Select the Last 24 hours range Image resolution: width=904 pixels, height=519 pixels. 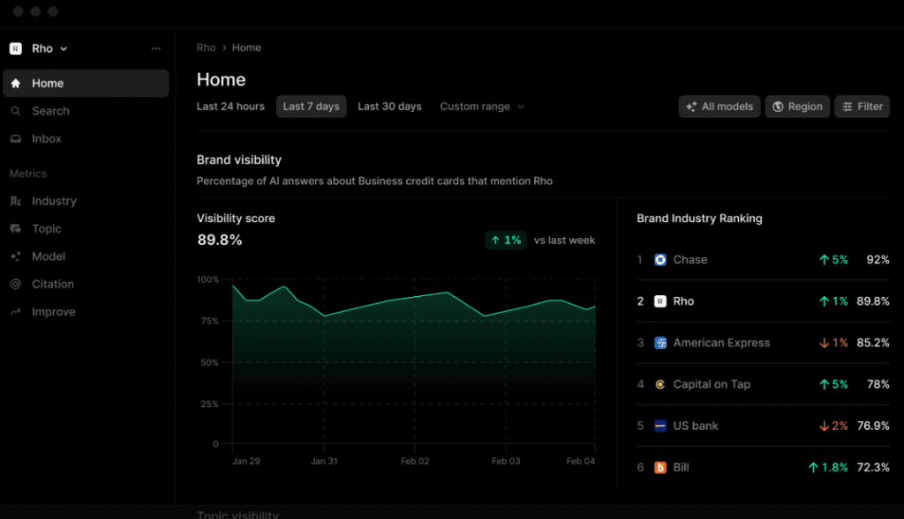pos(230,107)
